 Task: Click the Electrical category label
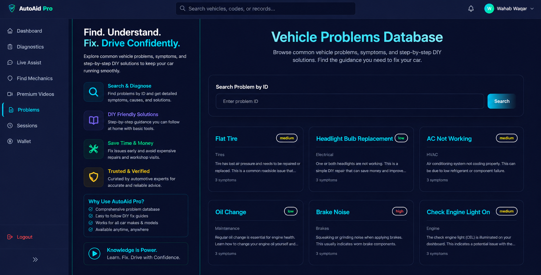tap(324, 155)
